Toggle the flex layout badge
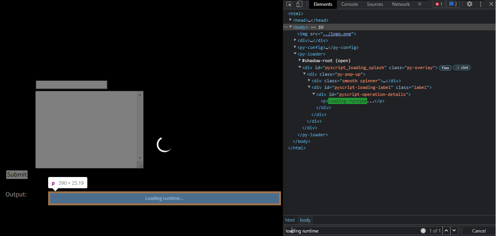 (445, 68)
